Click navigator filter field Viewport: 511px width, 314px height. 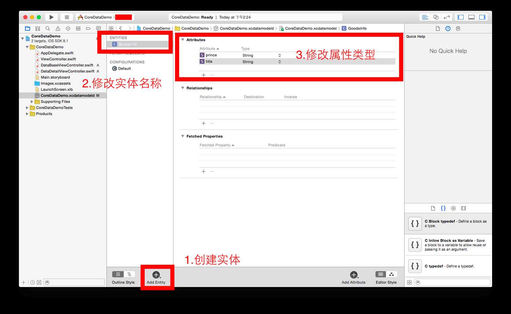[x=74, y=282]
